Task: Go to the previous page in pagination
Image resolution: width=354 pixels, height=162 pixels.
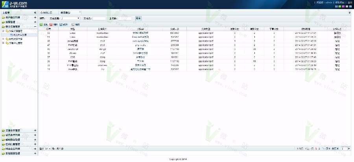Action: 309,149
